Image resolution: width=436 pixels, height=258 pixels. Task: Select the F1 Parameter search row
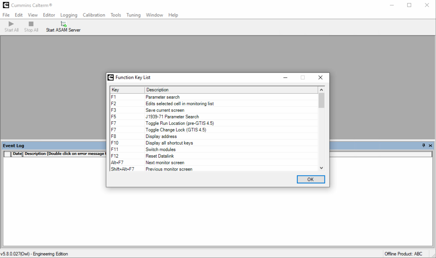click(x=213, y=97)
